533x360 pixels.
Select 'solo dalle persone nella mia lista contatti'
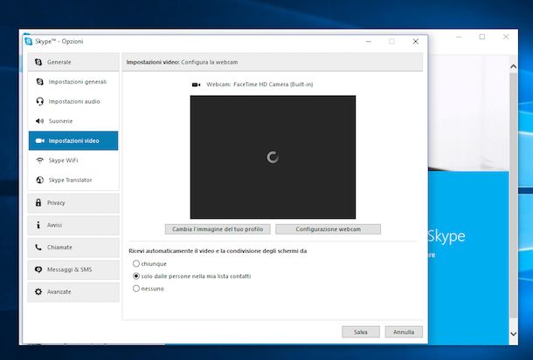click(135, 275)
